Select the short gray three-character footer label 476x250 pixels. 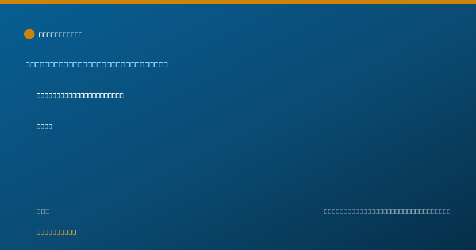(43, 211)
